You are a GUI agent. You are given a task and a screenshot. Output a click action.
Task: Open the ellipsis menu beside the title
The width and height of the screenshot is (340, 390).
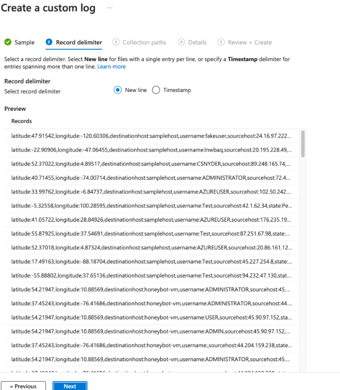(x=110, y=8)
